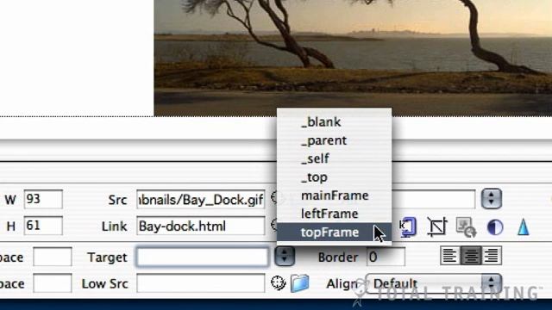Choose _parent from the target popup

pyautogui.click(x=334, y=140)
